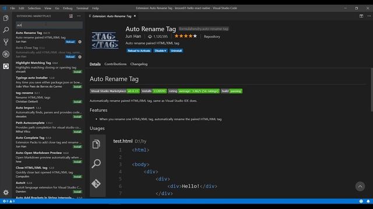Open the notifications bell in status bar
The image size is (373, 209).
point(368,201)
